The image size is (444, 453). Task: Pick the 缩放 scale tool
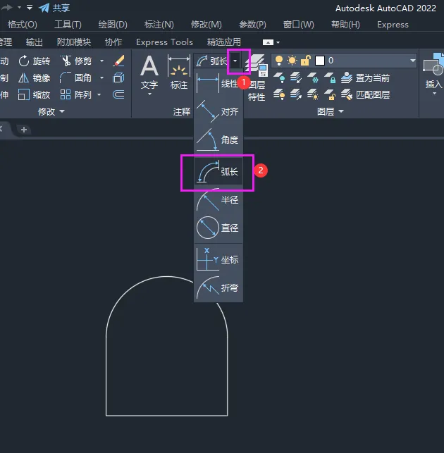[34, 94]
